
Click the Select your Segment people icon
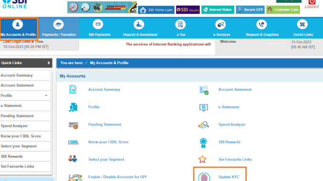(x=72, y=159)
